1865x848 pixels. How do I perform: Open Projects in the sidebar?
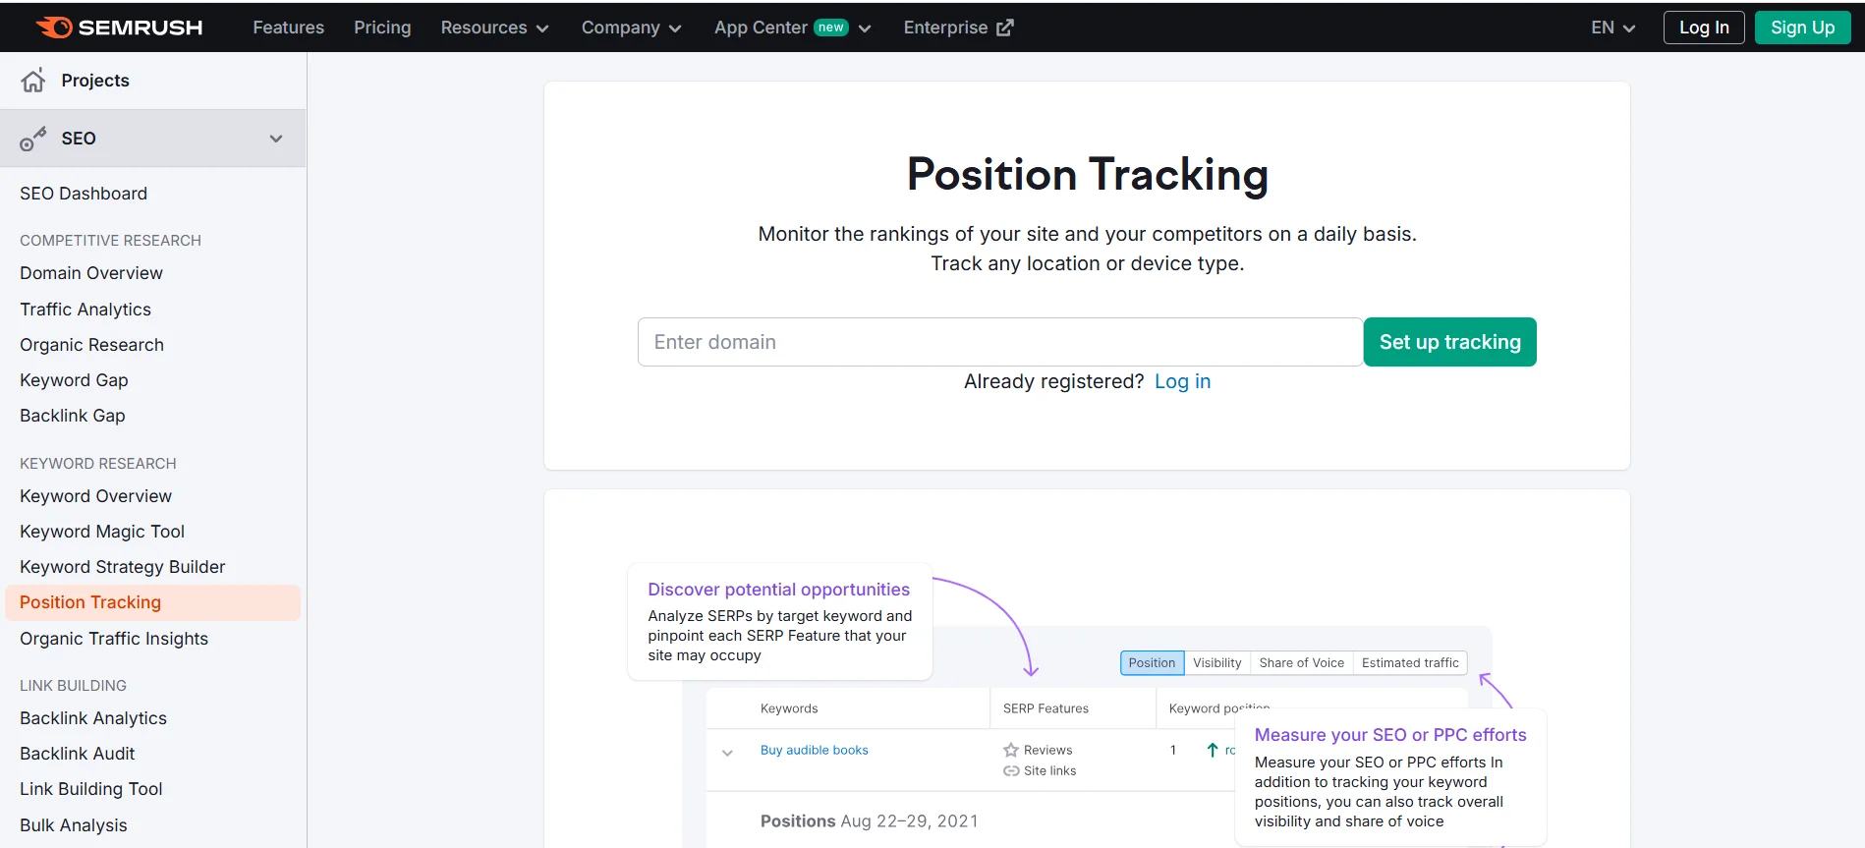(x=95, y=81)
